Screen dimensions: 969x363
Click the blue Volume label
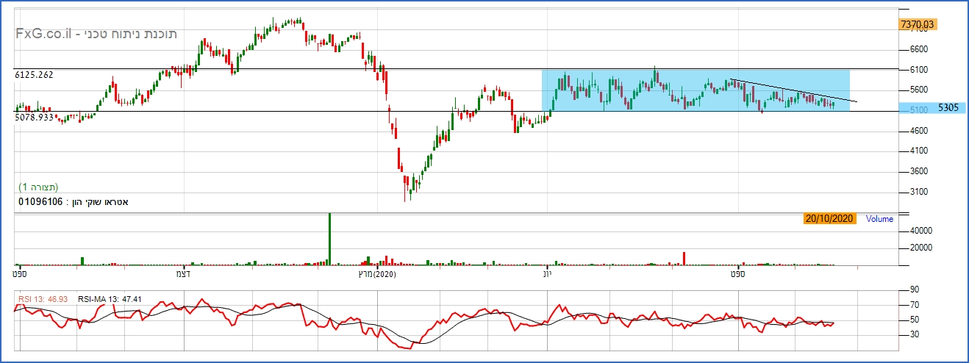879,219
